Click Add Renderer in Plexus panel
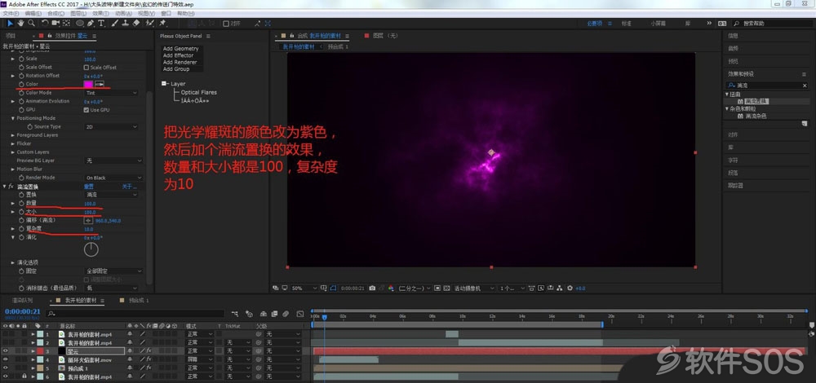816x383 pixels. tap(180, 62)
